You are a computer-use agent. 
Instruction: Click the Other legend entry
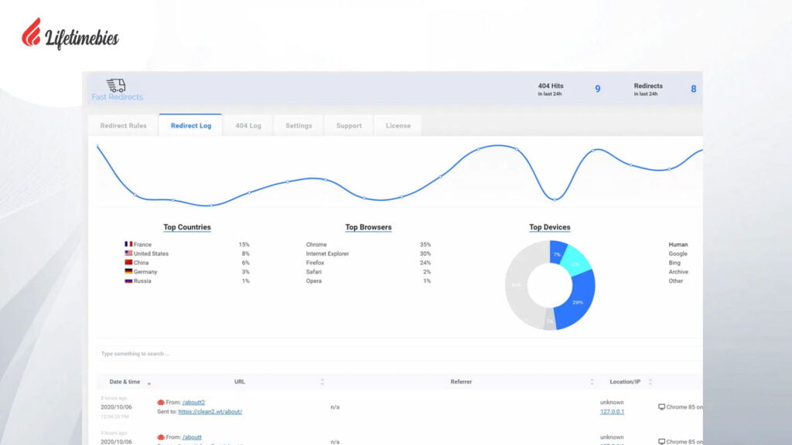point(676,280)
